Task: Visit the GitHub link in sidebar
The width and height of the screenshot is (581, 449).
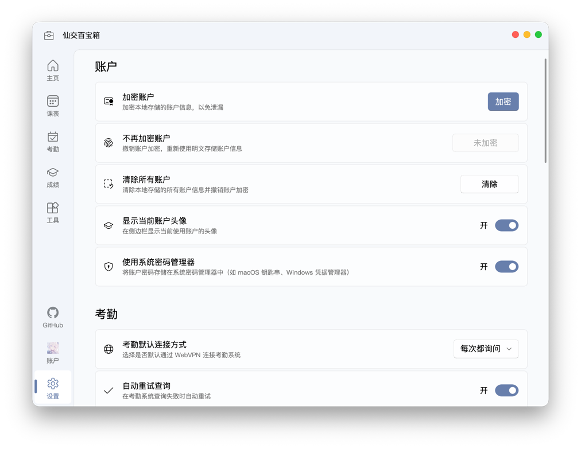Action: click(52, 317)
